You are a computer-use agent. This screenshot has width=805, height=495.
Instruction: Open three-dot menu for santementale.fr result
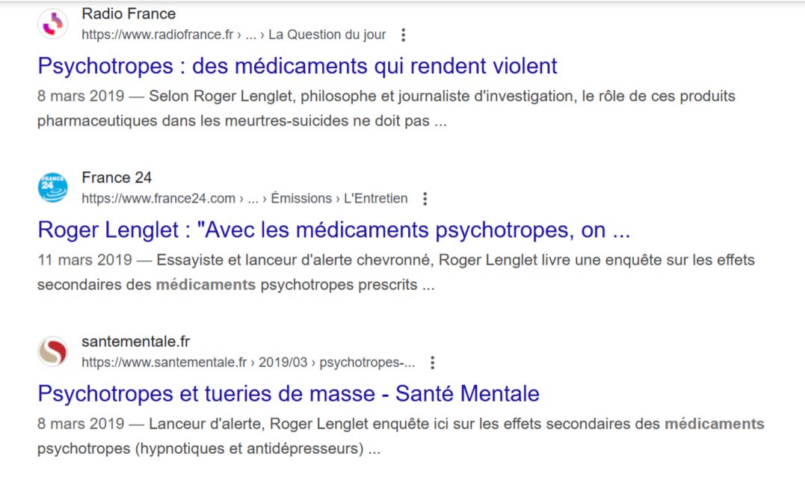coord(433,363)
